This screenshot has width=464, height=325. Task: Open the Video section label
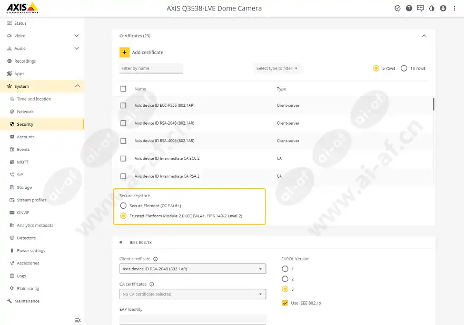pyautogui.click(x=20, y=36)
